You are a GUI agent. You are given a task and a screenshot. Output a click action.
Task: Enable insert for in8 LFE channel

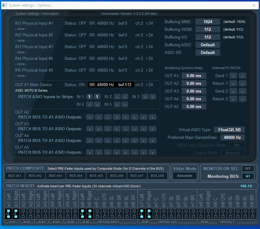click(223, 213)
